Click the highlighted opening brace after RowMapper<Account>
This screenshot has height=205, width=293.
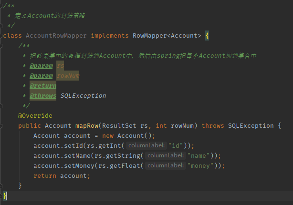tap(207, 35)
